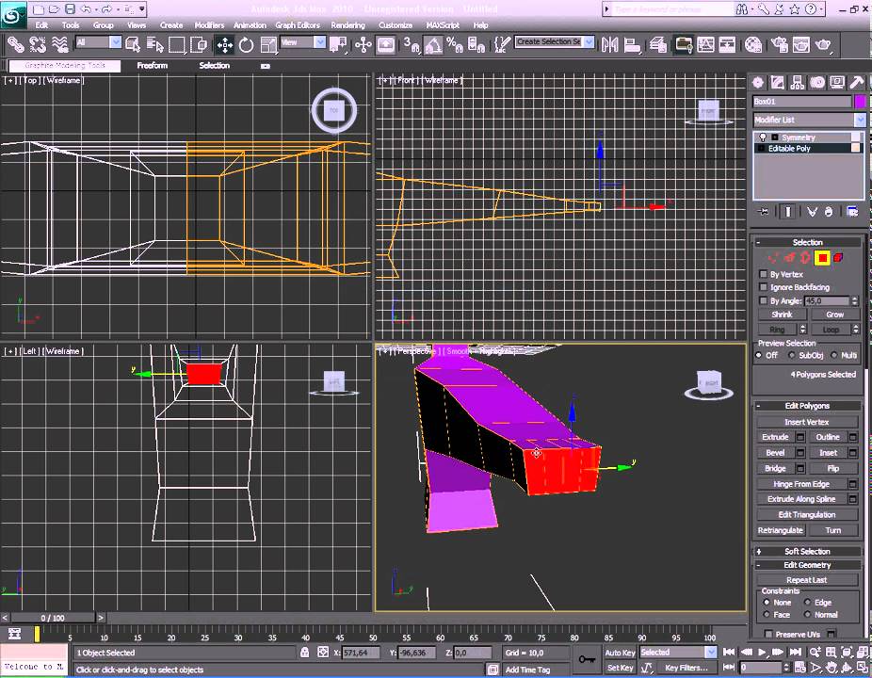Open the Customize menu
The width and height of the screenshot is (872, 678).
pyautogui.click(x=396, y=25)
